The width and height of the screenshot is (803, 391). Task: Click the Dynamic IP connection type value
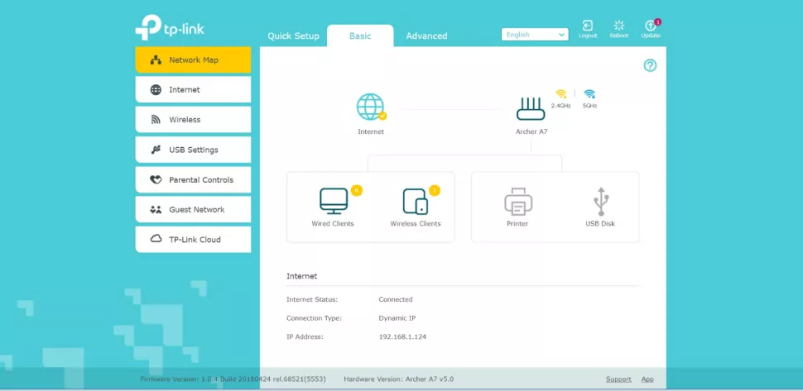[397, 318]
